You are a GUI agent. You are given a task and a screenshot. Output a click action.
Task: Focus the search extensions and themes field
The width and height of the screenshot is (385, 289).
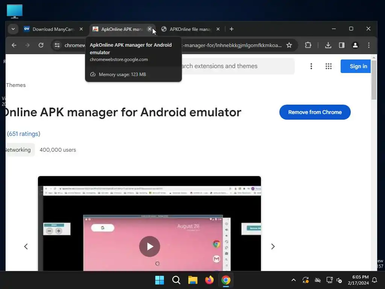coord(238,66)
